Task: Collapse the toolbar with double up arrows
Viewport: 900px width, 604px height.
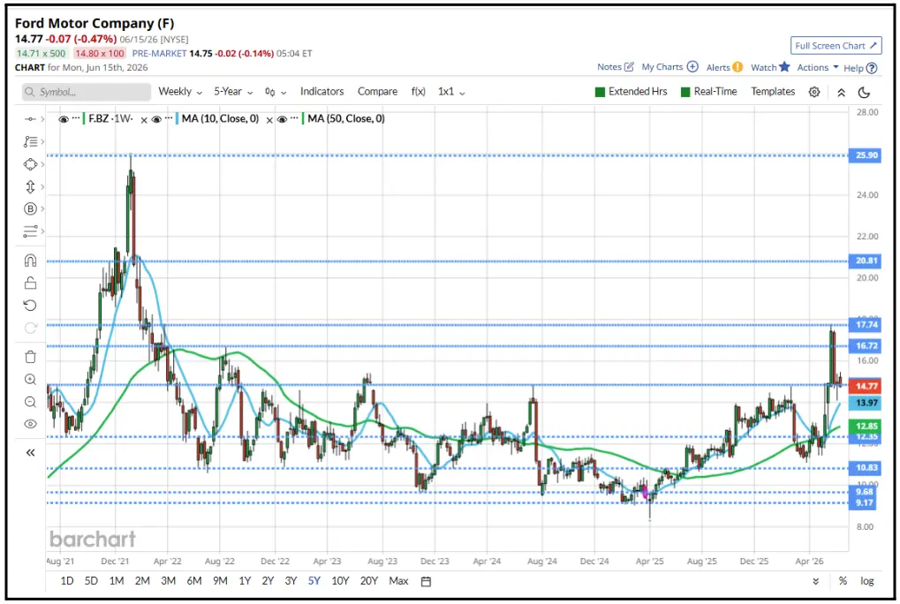Action: [x=841, y=92]
